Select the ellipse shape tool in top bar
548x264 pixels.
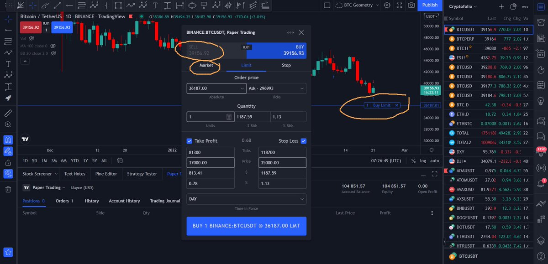click(192, 5)
